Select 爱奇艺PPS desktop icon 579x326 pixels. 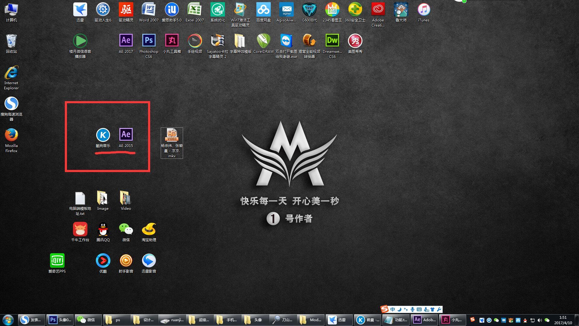[x=57, y=264]
